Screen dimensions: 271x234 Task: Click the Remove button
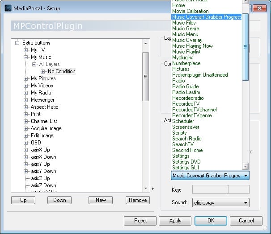pyautogui.click(x=137, y=200)
